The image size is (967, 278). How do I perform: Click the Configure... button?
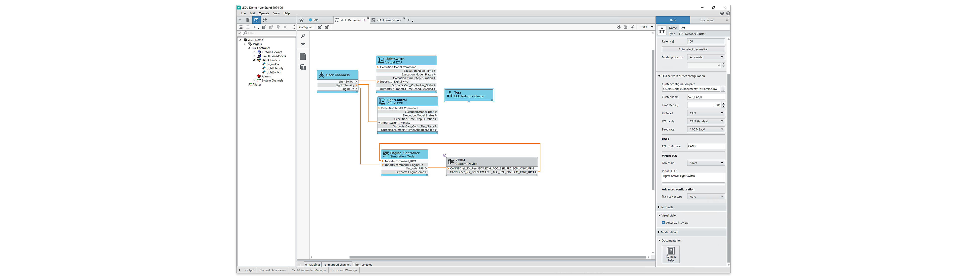coord(306,27)
